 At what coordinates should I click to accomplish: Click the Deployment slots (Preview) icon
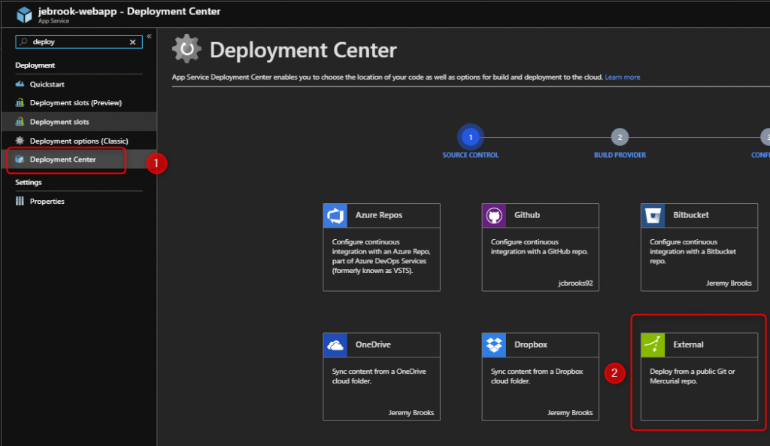pos(20,102)
